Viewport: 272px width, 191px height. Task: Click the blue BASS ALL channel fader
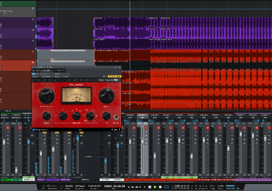(x=78, y=138)
